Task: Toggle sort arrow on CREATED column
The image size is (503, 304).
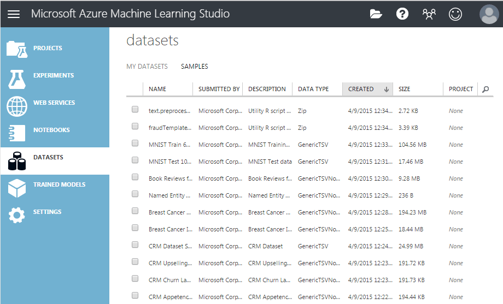Action: coord(387,90)
